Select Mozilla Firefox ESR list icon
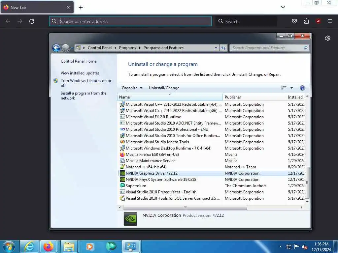Viewport: 338px width, 253px height. 122,155
